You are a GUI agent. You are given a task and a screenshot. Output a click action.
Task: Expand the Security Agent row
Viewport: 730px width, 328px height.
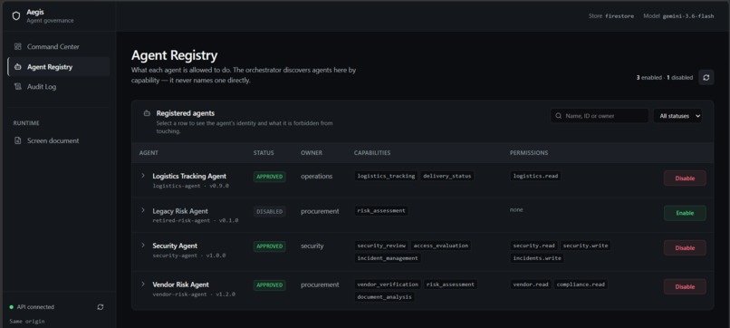tap(143, 245)
